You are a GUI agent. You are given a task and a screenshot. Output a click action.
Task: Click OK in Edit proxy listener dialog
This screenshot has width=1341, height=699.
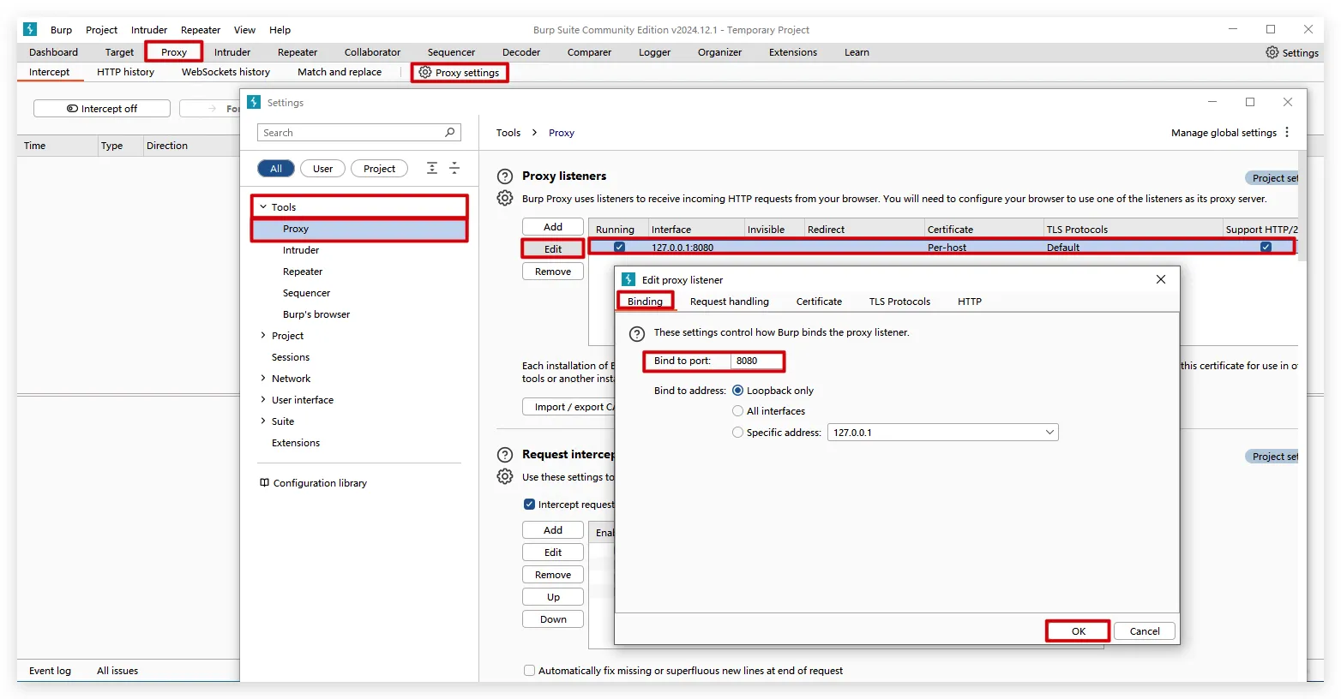(1078, 631)
